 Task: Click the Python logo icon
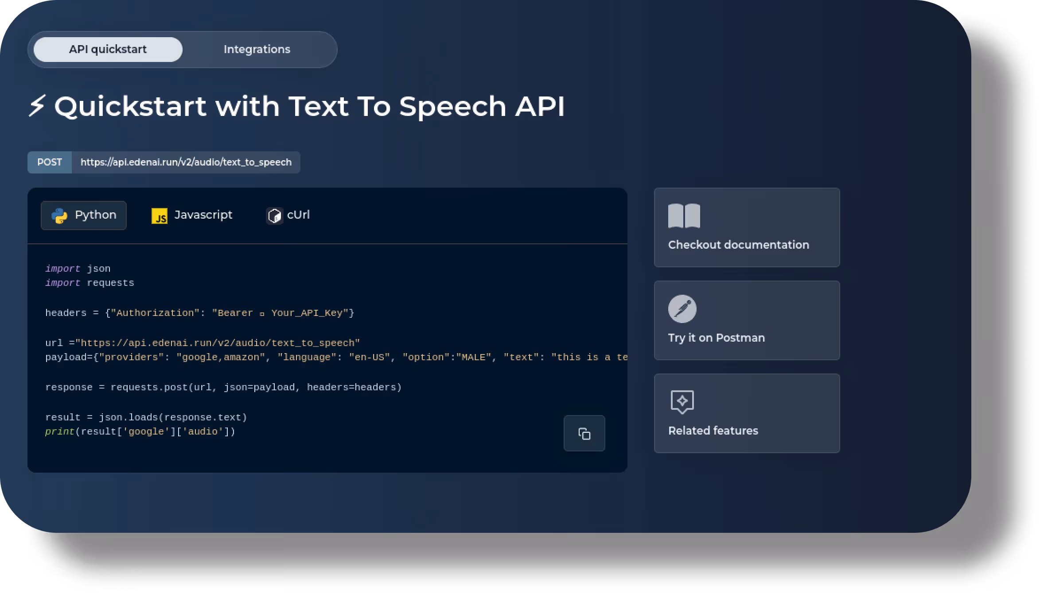click(x=59, y=216)
